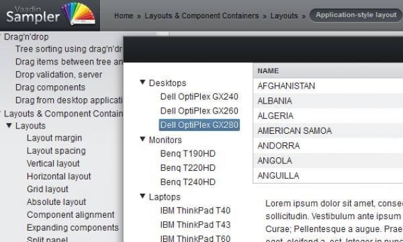The height and width of the screenshot is (242, 403).
Task: Select the Desktops label in tree
Action: pos(167,83)
